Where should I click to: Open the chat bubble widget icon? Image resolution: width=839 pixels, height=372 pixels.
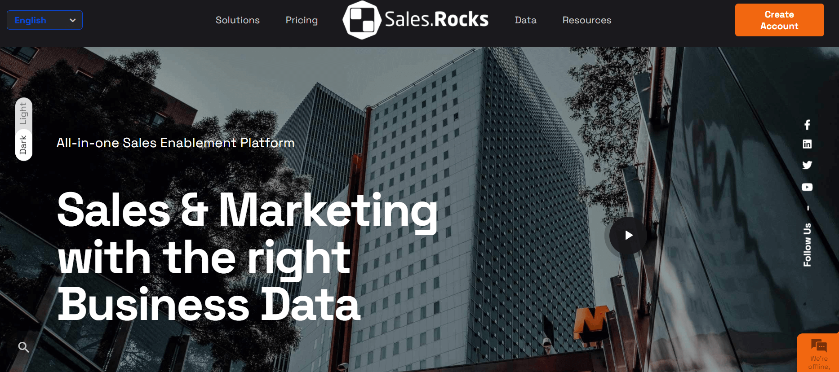click(819, 346)
